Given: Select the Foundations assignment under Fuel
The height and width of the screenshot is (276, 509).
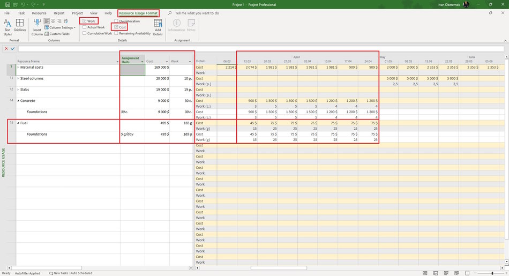Looking at the screenshot, I should click(36, 134).
